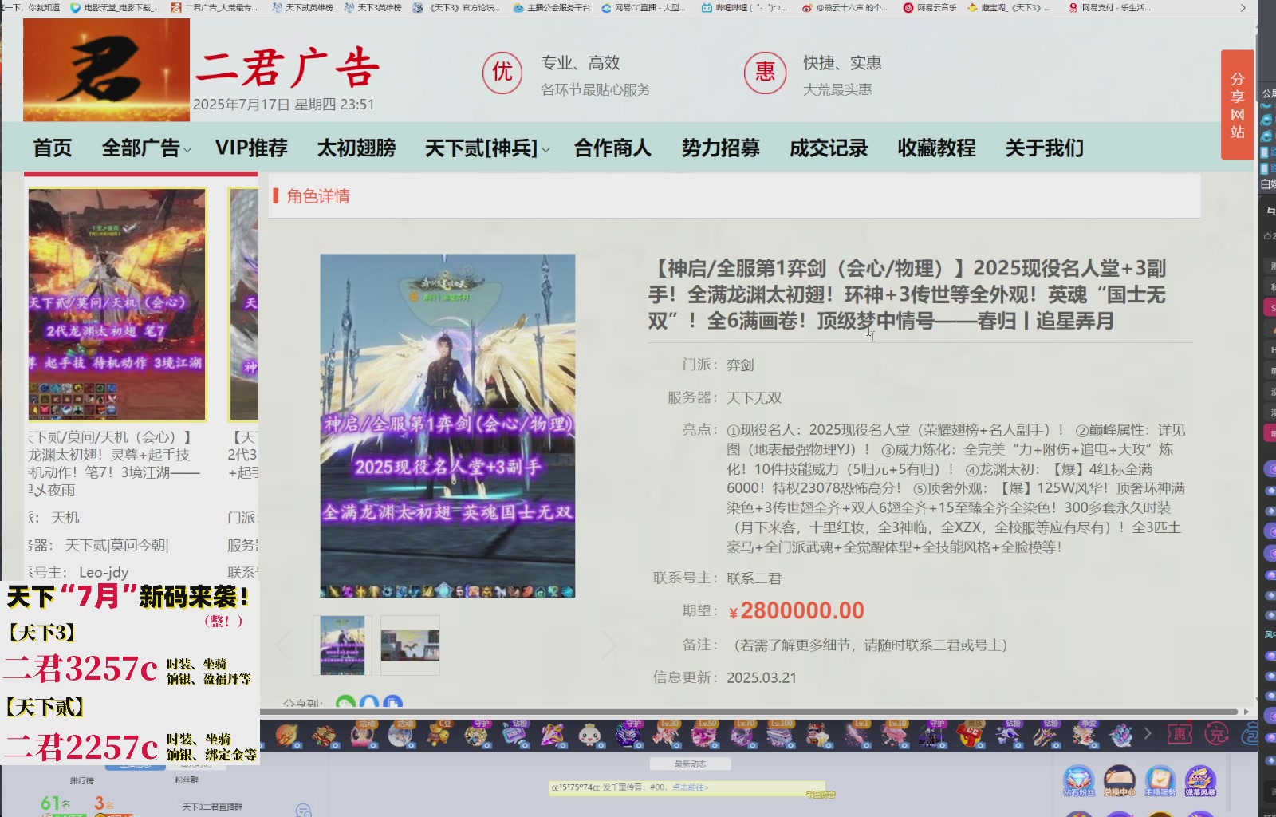
Task: Click the 角色详情 section header
Action: (x=318, y=196)
